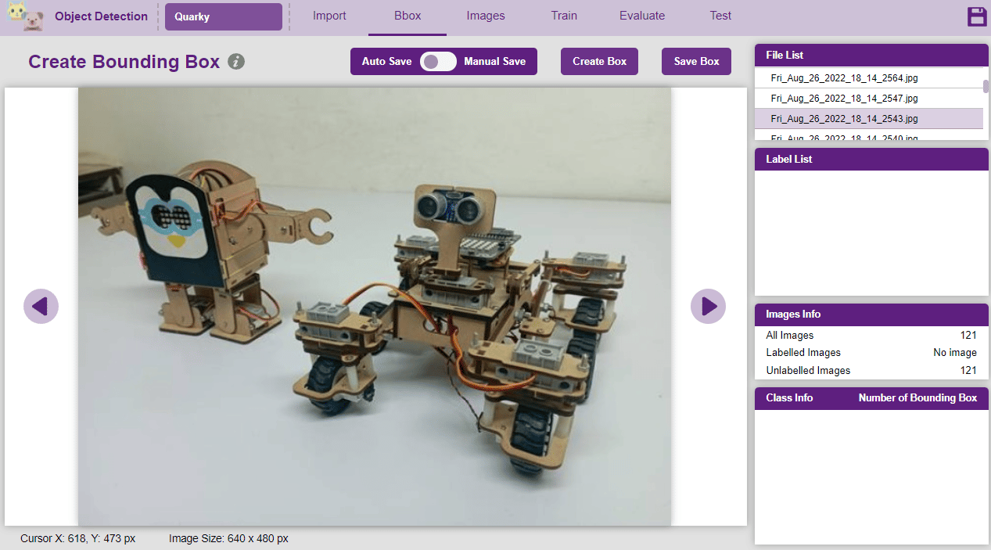Open the Import tab
The width and height of the screenshot is (991, 550).
(x=329, y=15)
